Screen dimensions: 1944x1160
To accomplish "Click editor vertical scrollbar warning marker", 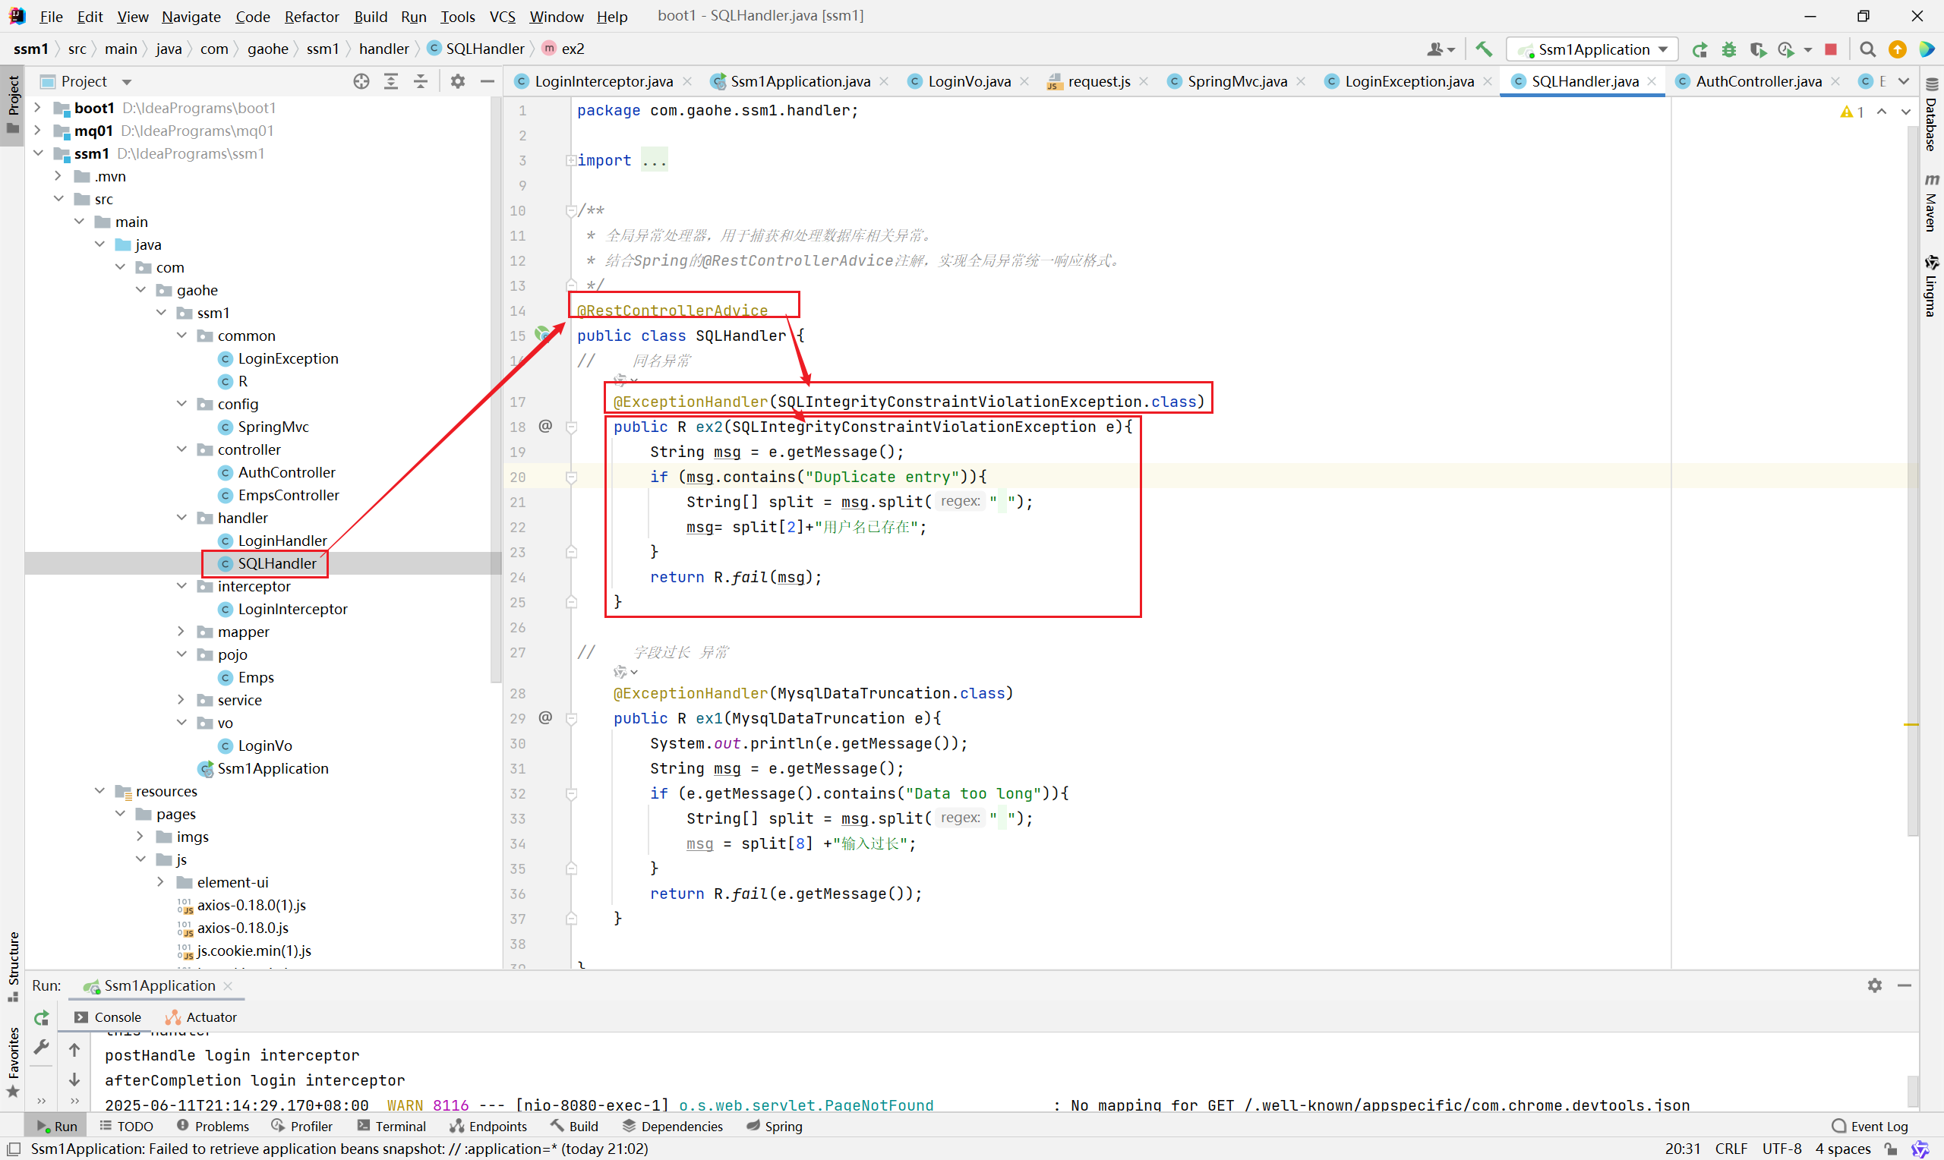I will pyautogui.click(x=1911, y=724).
